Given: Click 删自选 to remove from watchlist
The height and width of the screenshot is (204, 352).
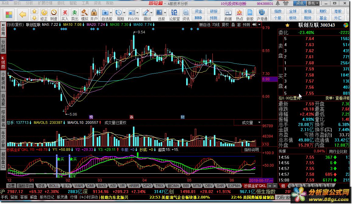Looking at the screenshot, I should [x=205, y=25].
